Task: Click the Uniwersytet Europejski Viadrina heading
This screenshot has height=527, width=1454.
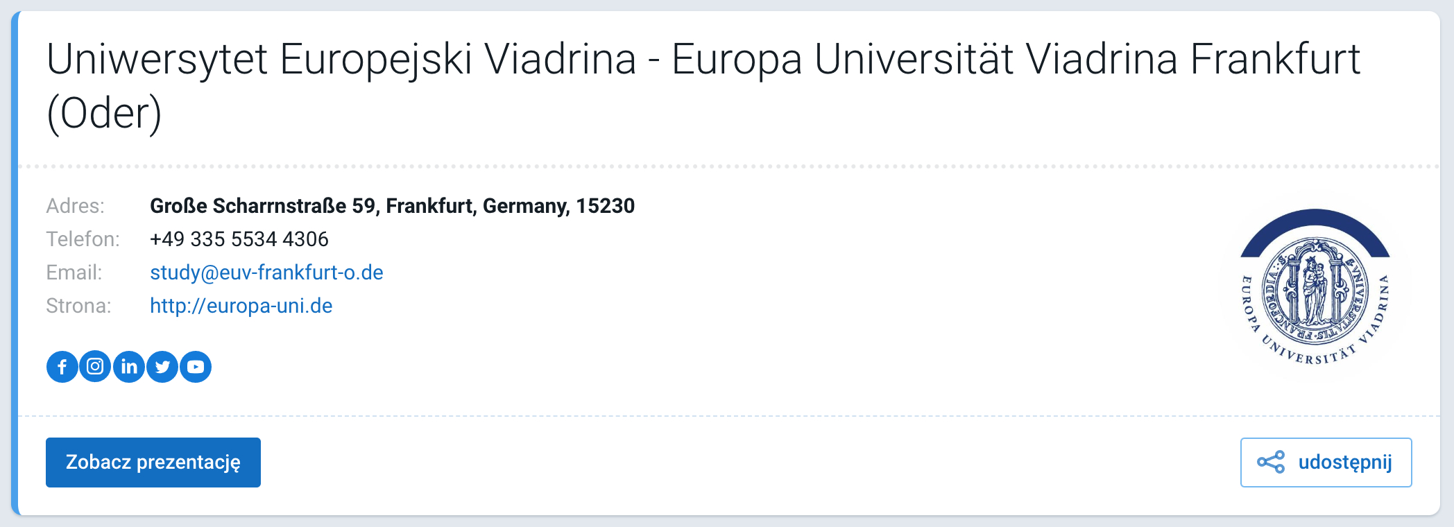Action: (x=703, y=86)
